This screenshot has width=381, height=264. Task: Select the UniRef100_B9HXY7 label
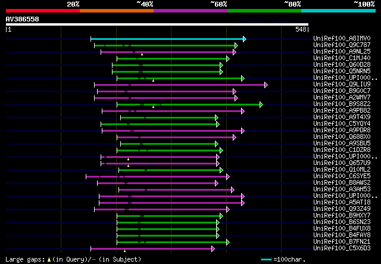[342, 216]
